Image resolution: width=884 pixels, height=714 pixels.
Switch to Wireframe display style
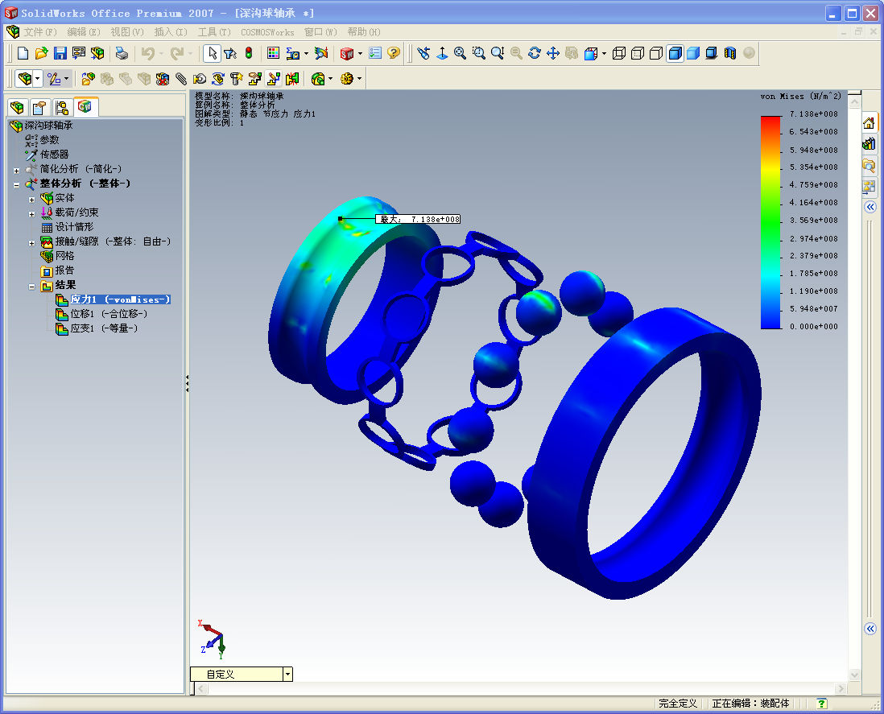coord(619,54)
